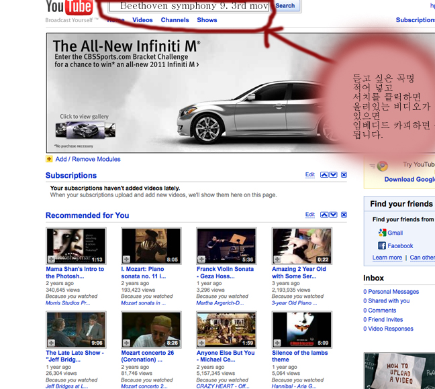The height and width of the screenshot is (389, 435).
Task: Add Mozart Piano sonata video to queue
Action: point(126,260)
